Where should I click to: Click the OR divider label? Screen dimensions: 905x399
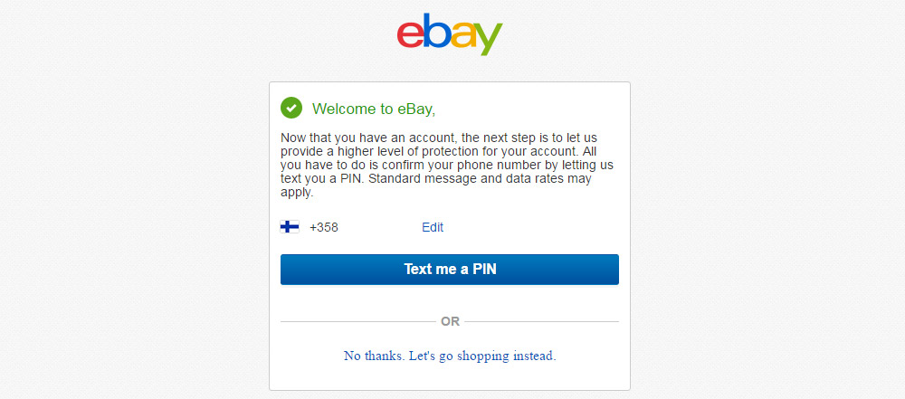450,321
